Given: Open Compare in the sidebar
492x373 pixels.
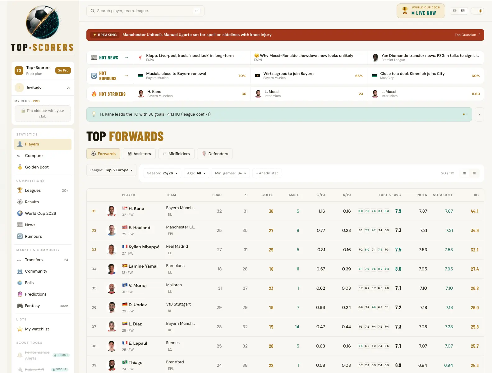Looking at the screenshot, I should click(43, 156).
